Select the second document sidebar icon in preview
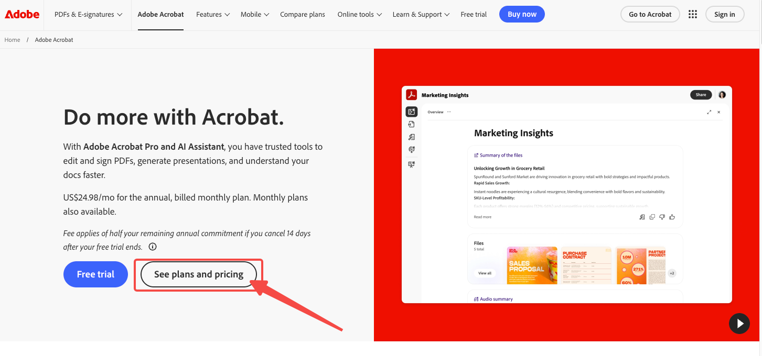Screen dimensions: 762x356 click(412, 124)
